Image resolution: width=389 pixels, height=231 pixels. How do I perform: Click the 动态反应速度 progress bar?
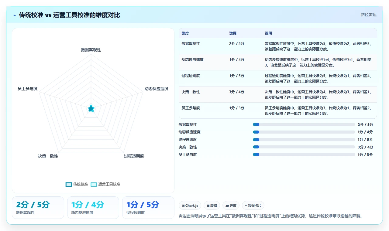point(304,132)
